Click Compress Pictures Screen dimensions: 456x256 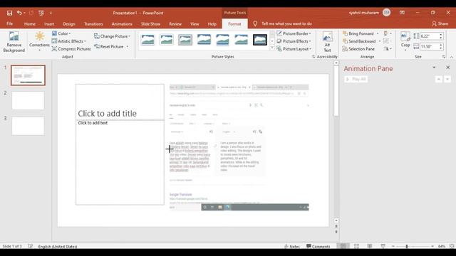[x=71, y=49]
